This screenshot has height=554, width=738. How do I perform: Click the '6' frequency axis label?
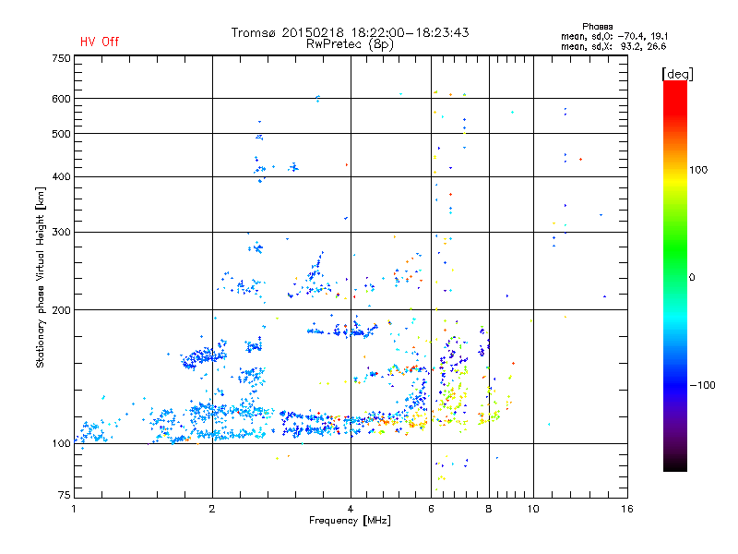[x=431, y=509]
